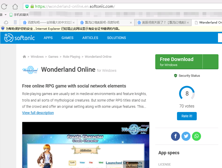Switch to 美服彻底关服了 tab
Screen dimensions: 222x168
coord(163,22)
